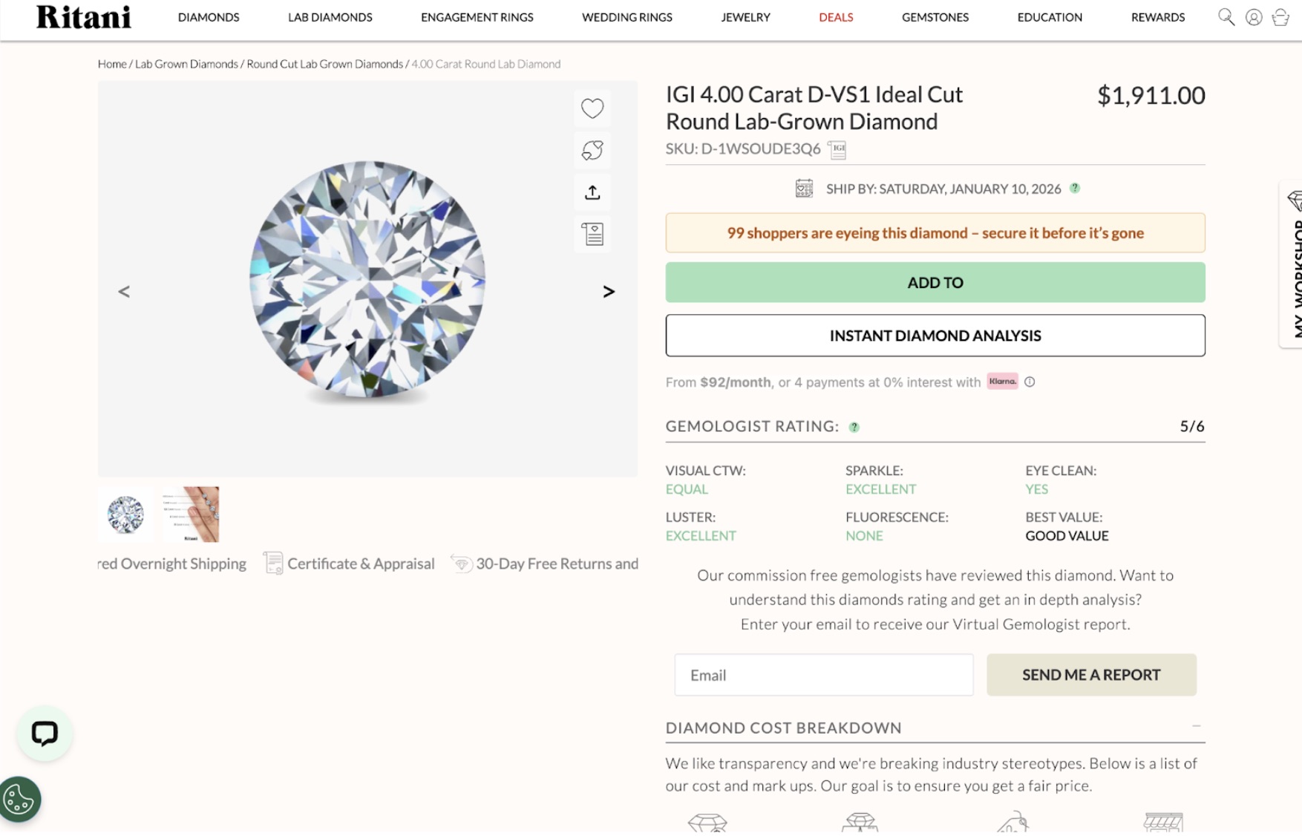The height and width of the screenshot is (836, 1302).
Task: Show previous diamond image
Action: tap(124, 292)
